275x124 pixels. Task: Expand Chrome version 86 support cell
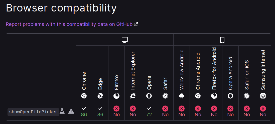84,111
